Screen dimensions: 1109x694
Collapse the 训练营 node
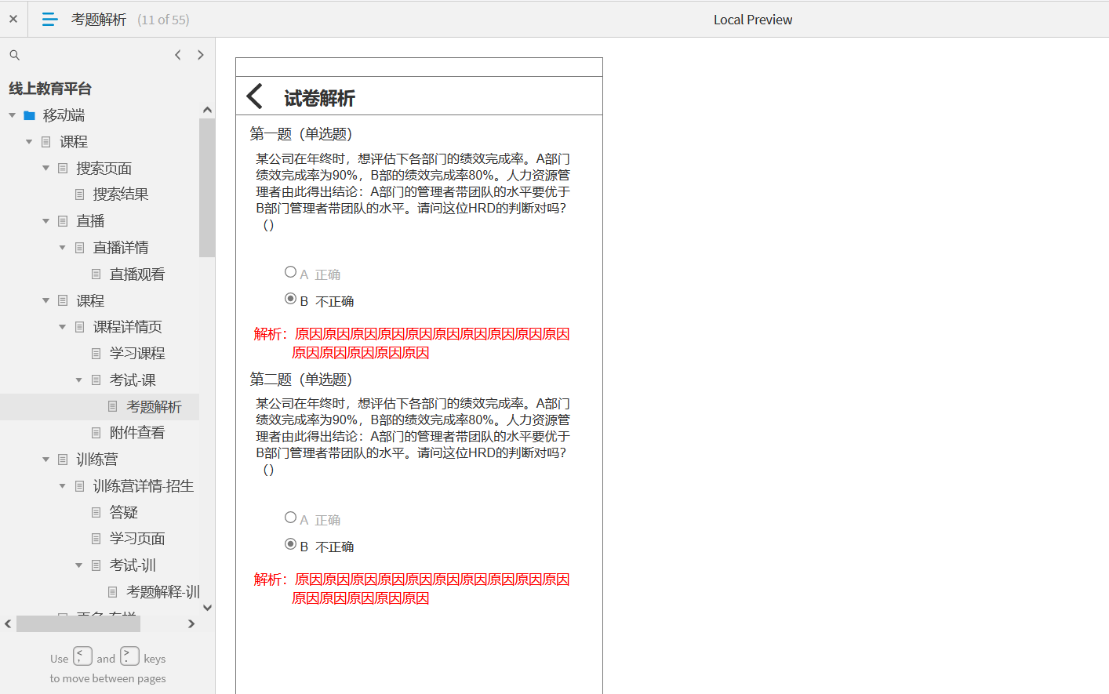tap(45, 460)
